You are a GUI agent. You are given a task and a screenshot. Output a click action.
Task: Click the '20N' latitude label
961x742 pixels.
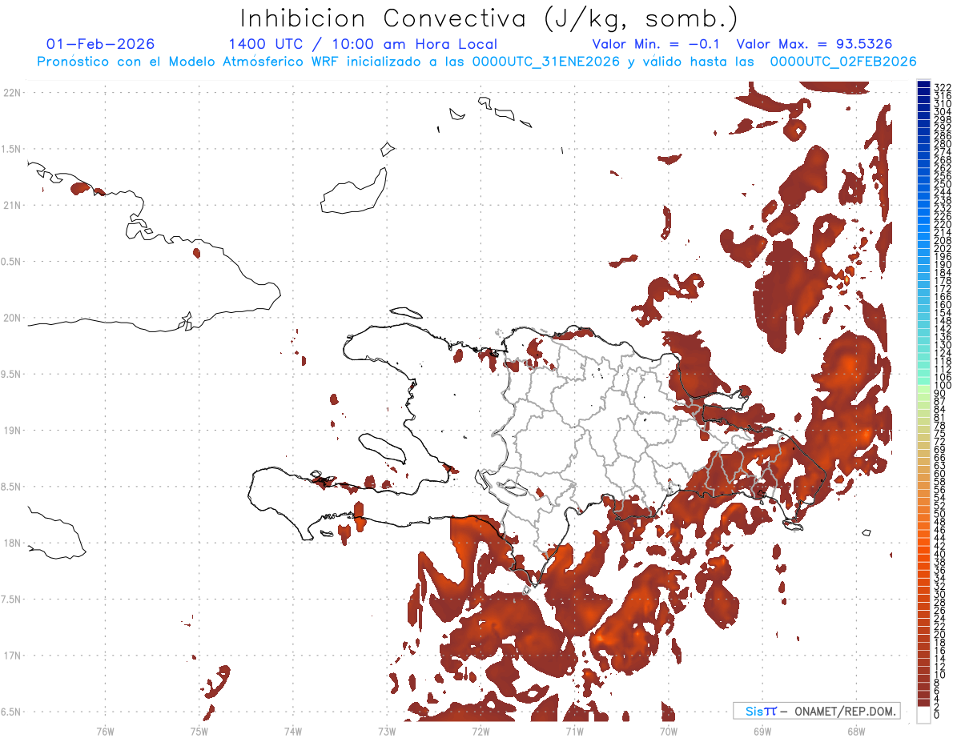11,318
